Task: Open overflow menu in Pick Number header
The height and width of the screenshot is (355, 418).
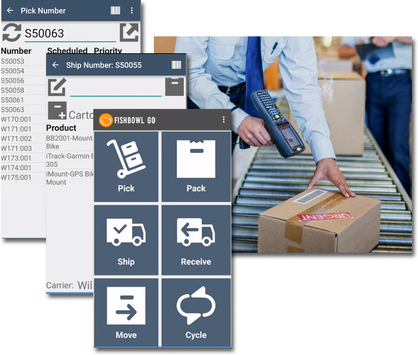Action: 131,10
